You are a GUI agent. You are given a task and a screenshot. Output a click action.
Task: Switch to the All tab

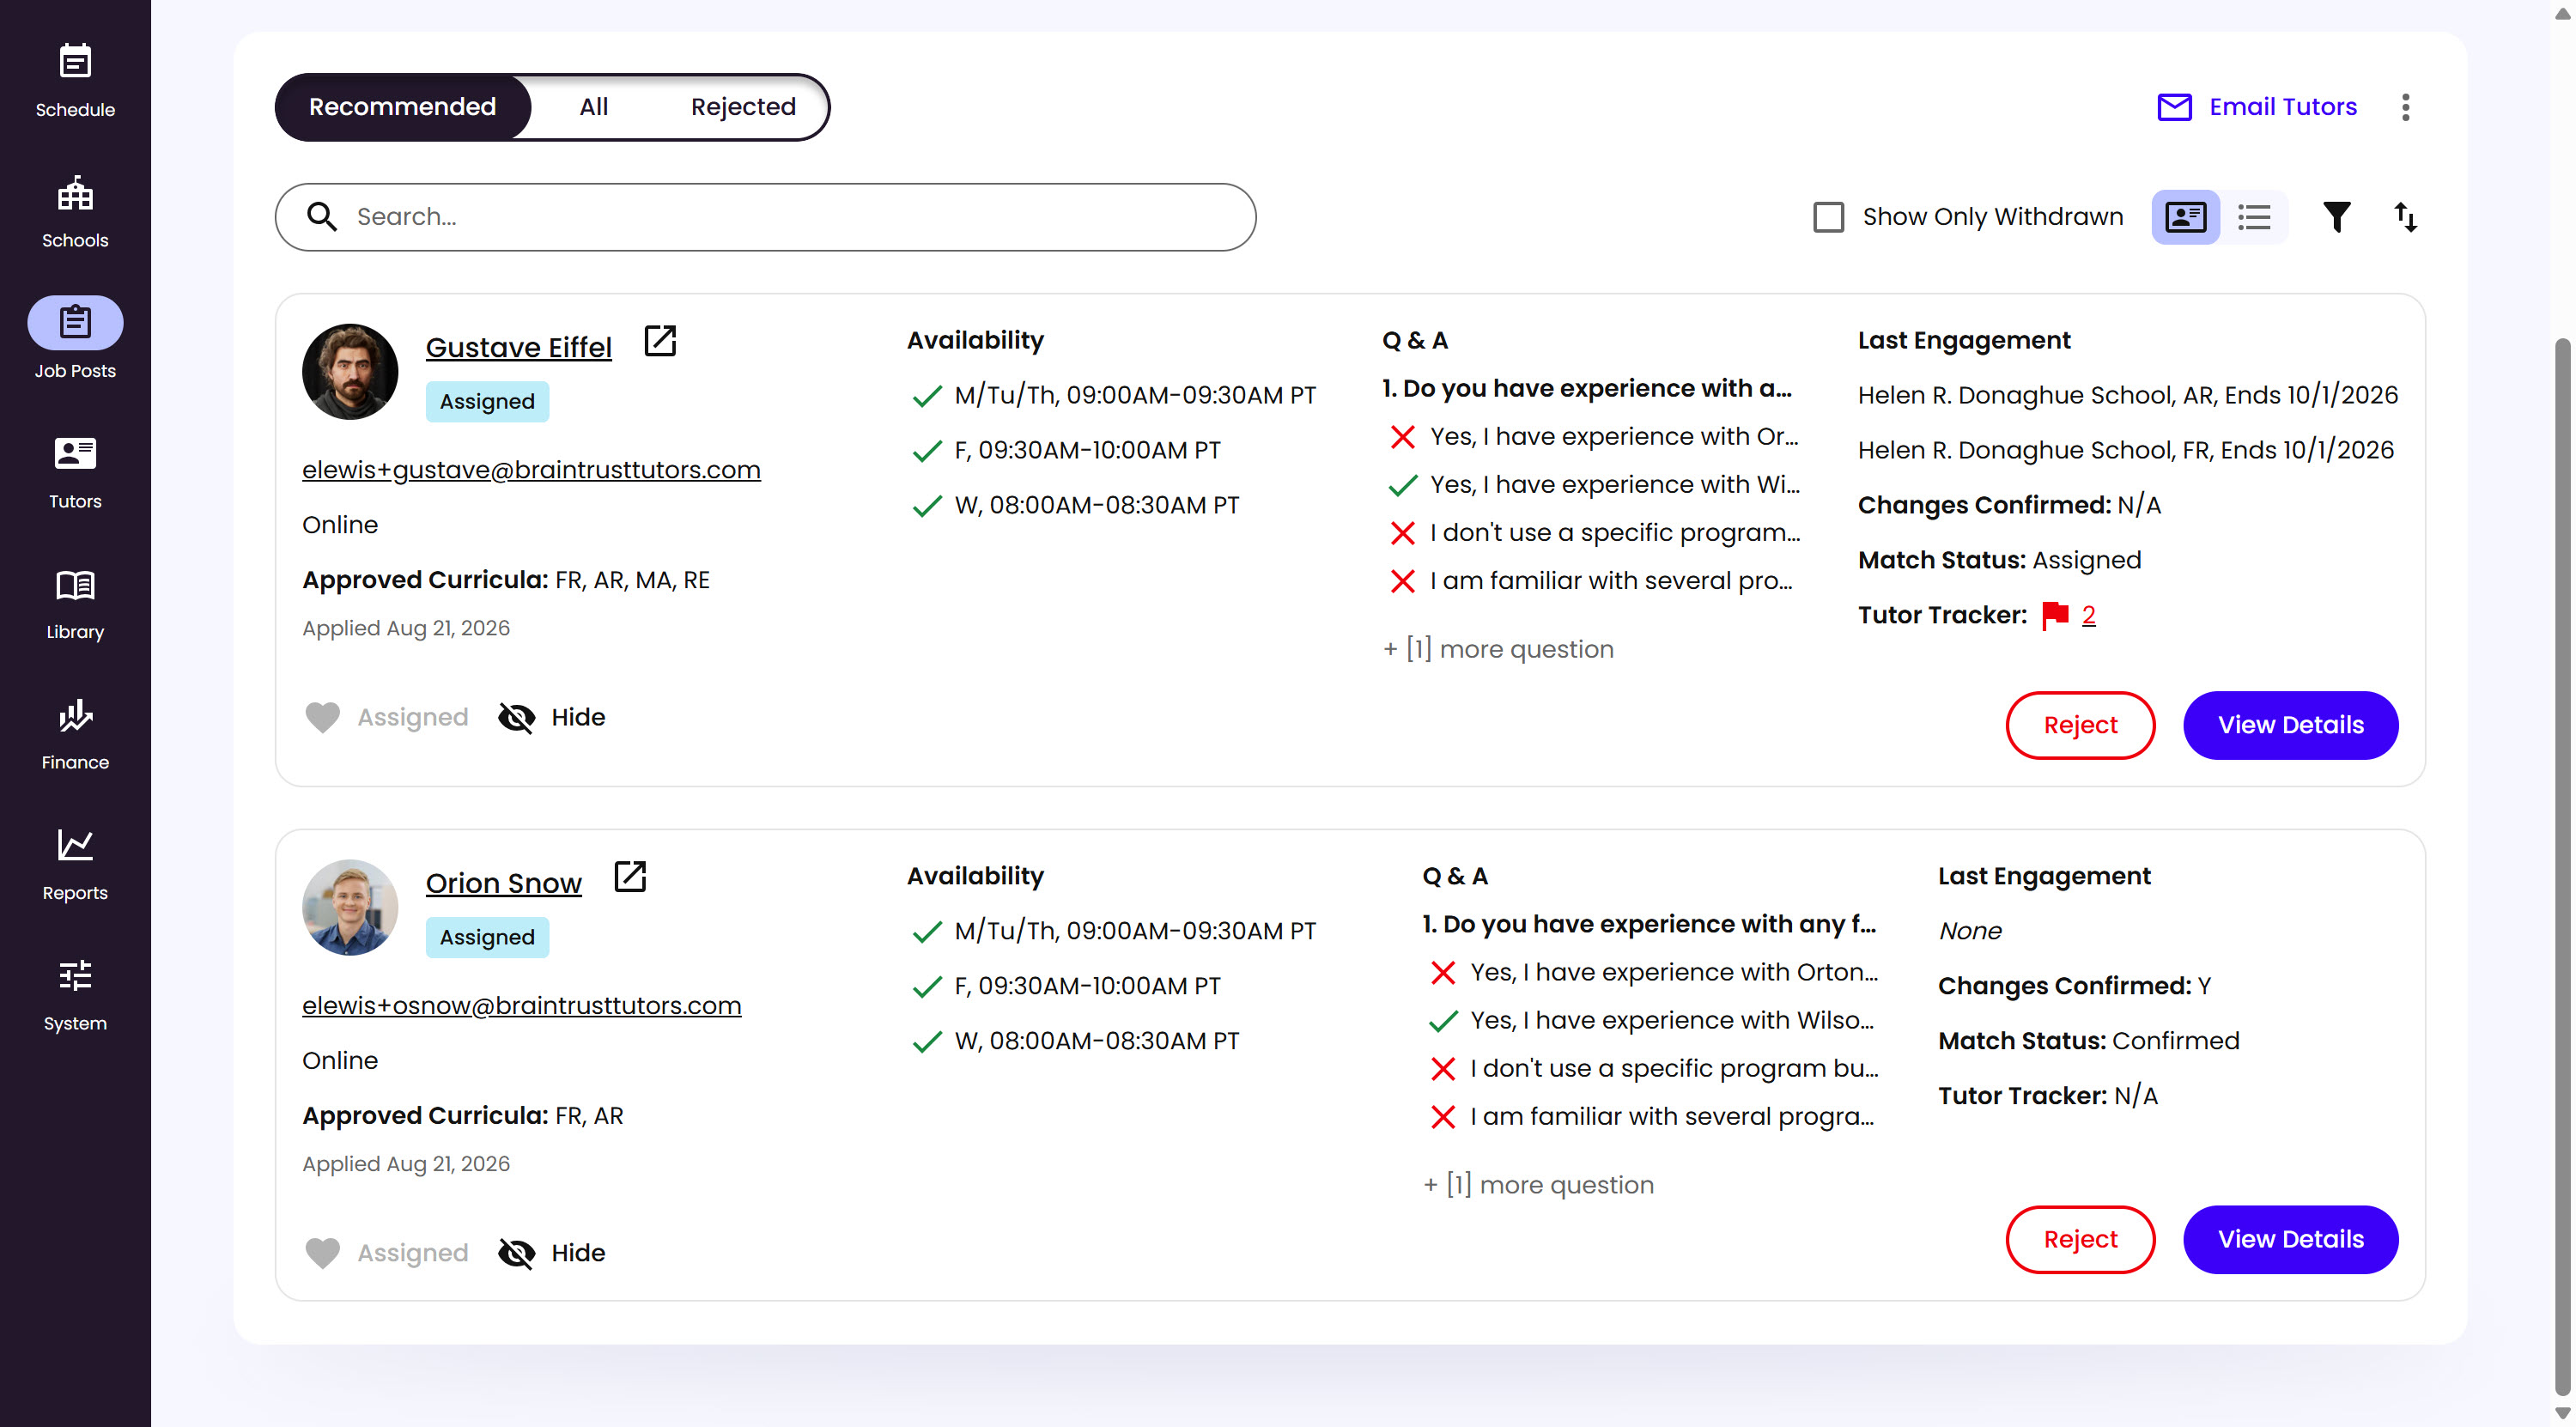(593, 107)
